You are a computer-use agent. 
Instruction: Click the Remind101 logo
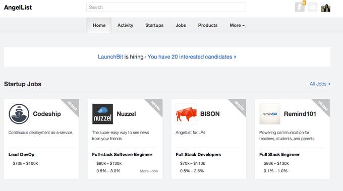[x=270, y=114]
